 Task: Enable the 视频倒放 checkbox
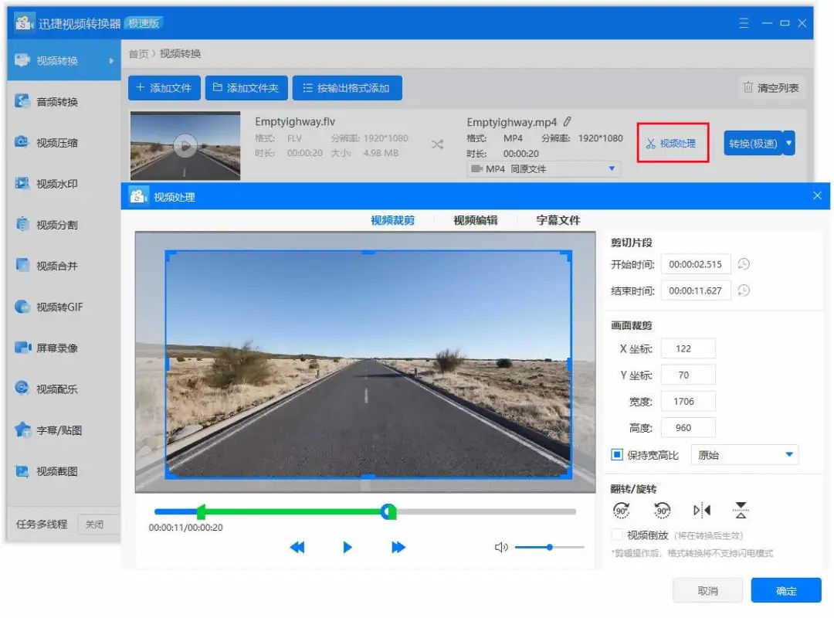point(617,535)
